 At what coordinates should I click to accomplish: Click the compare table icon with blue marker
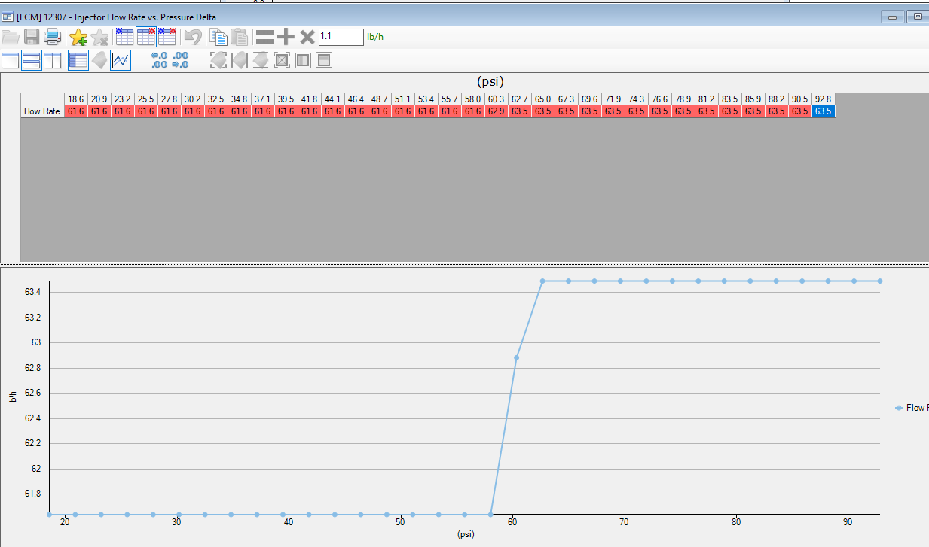pyautogui.click(x=124, y=37)
